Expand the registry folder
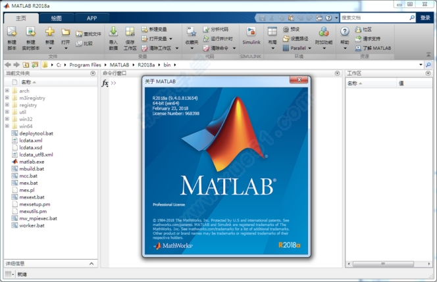The image size is (437, 282). click(x=7, y=105)
